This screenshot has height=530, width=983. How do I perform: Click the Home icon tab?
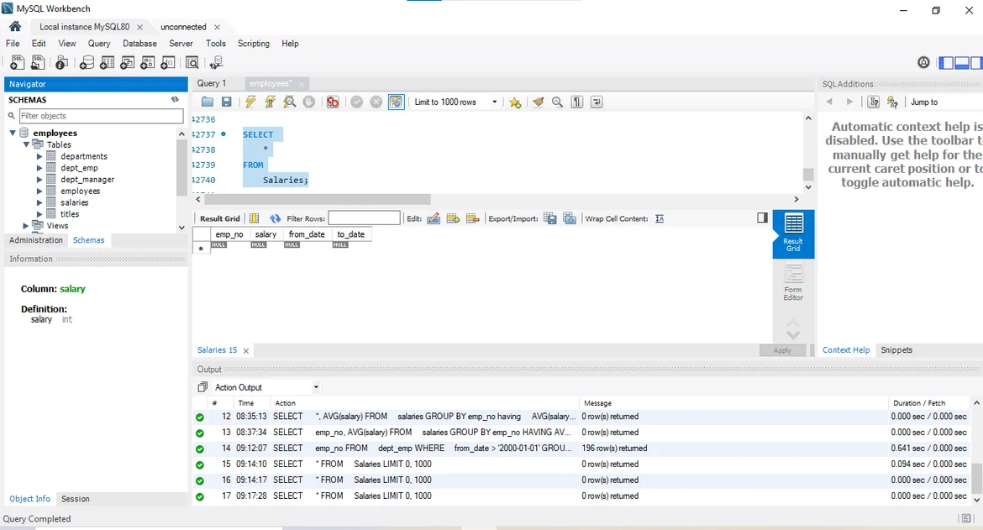click(15, 27)
